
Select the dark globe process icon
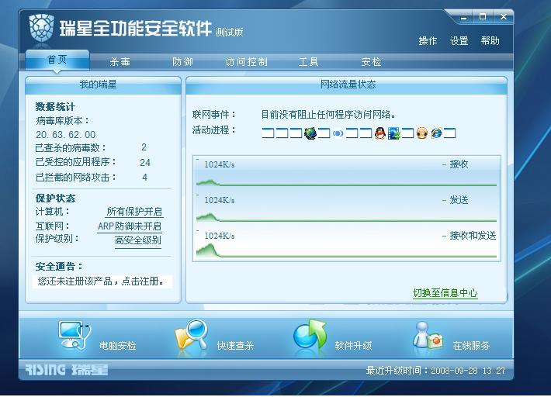coord(310,133)
